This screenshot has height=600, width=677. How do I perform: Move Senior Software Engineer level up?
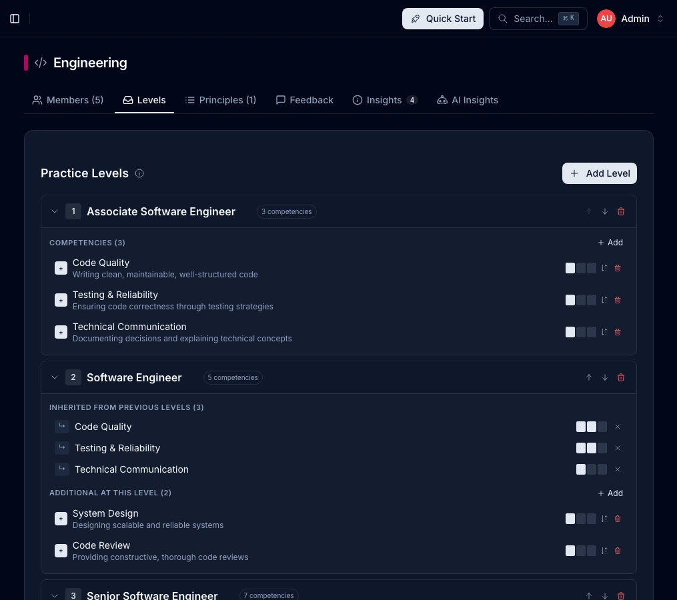point(589,596)
